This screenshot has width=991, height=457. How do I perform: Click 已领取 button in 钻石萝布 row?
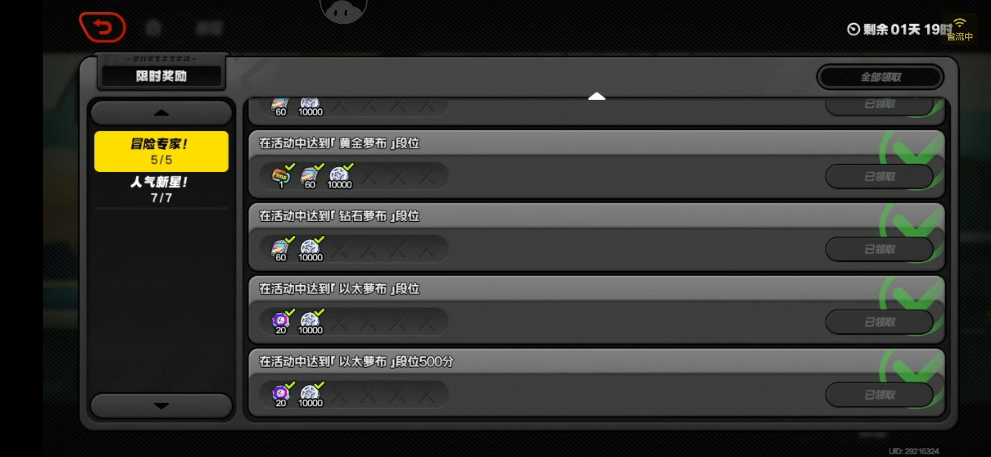click(880, 249)
